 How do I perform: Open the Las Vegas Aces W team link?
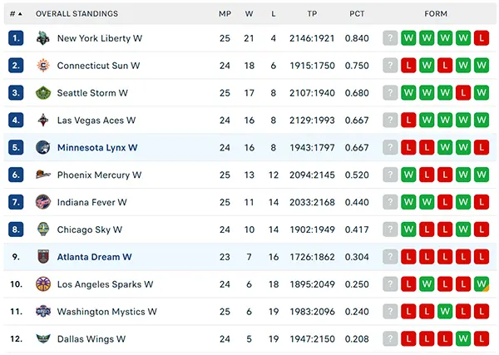[x=96, y=121]
